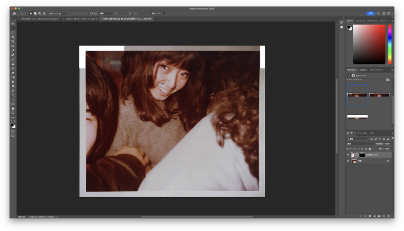Select the Spot Healing Brush tool
The width and height of the screenshot is (404, 231).
coord(13,55)
